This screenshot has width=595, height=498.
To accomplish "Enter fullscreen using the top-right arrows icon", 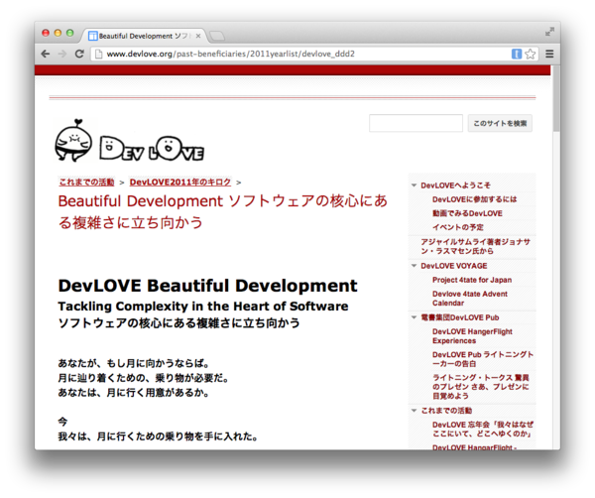I will pyautogui.click(x=549, y=32).
